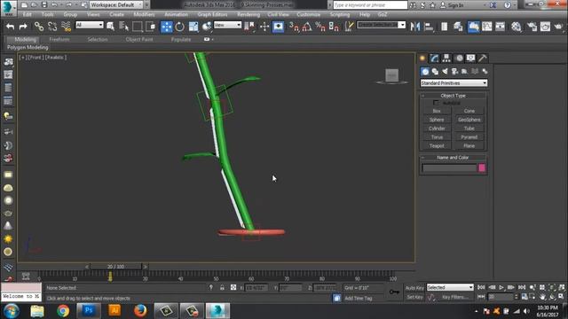Toggle the selection lock padlock
The image size is (568, 319).
click(222, 287)
